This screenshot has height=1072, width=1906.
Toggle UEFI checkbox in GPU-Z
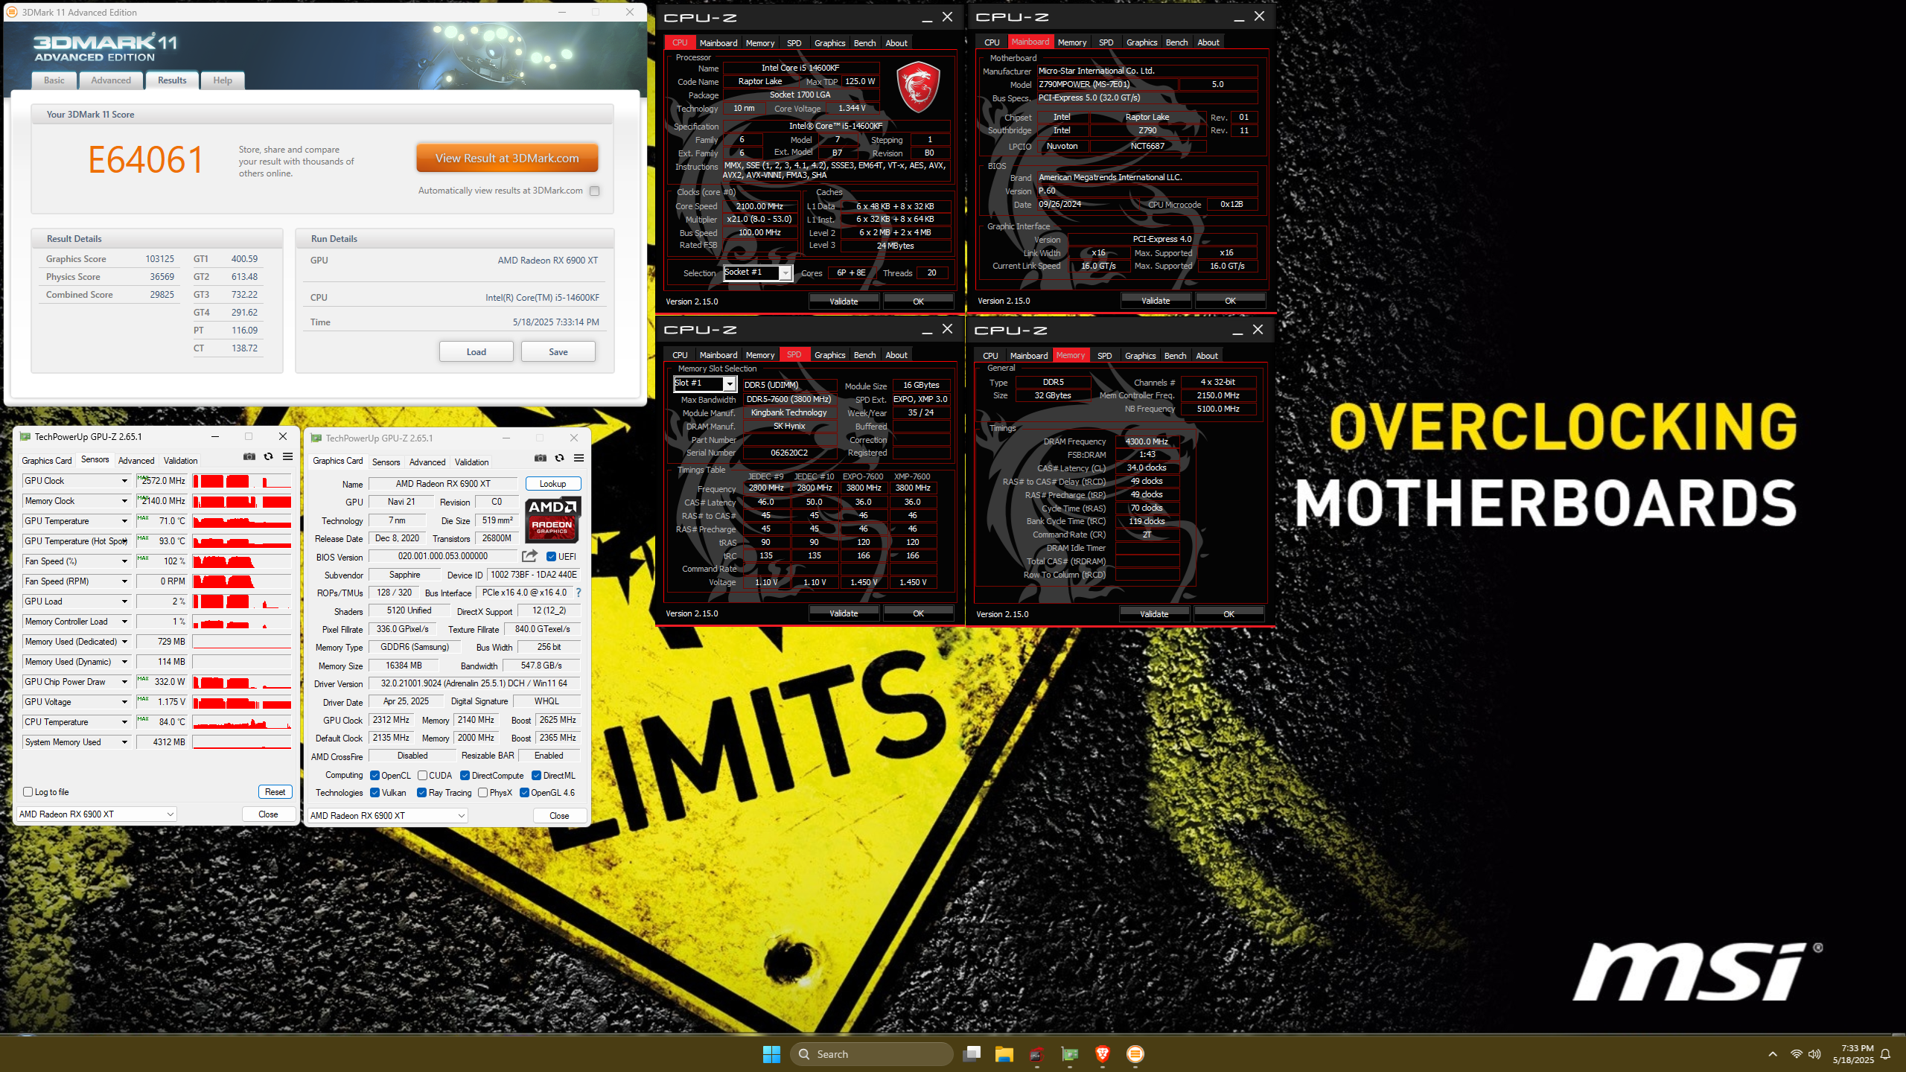point(552,556)
